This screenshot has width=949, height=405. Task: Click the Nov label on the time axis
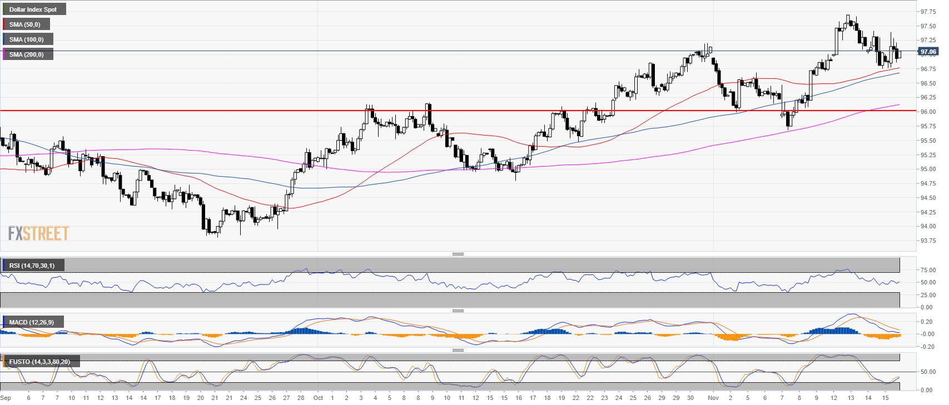pos(713,398)
